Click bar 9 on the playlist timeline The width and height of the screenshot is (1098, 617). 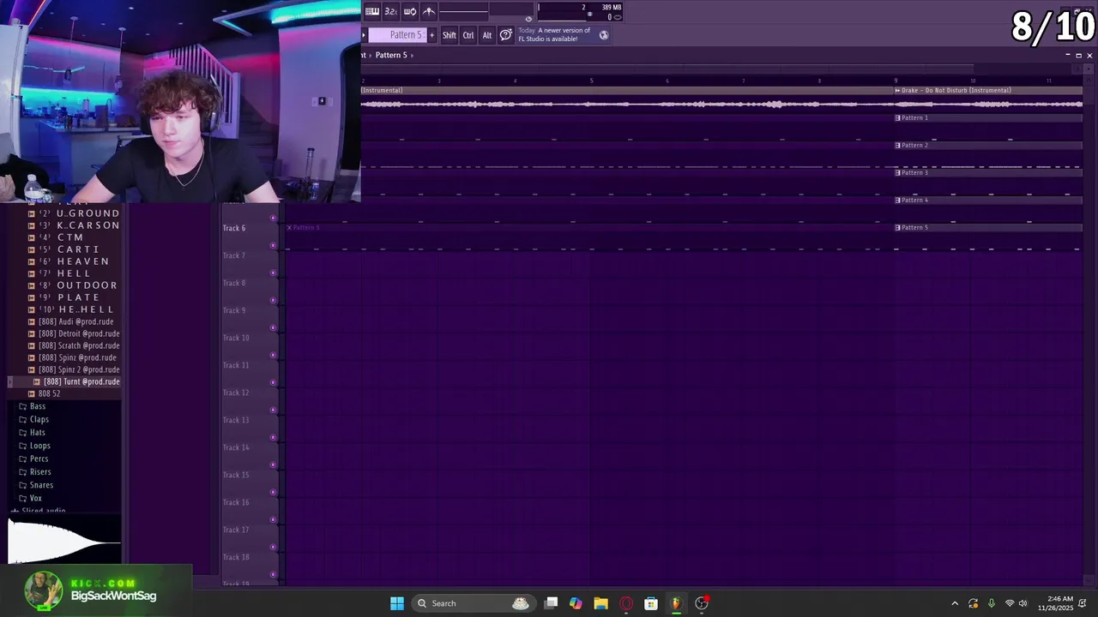[x=896, y=81]
